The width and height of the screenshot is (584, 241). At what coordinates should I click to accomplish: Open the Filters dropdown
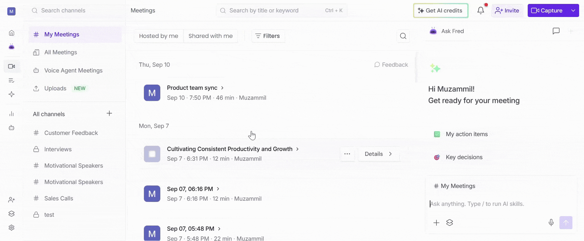coord(268,36)
